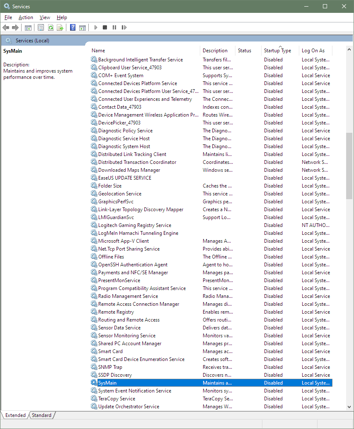Click gear icon of Background Intelligent Transfer Service

coord(94,59)
